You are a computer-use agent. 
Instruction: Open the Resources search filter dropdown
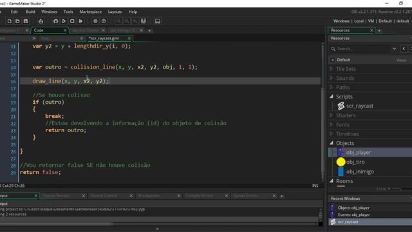[x=394, y=49]
